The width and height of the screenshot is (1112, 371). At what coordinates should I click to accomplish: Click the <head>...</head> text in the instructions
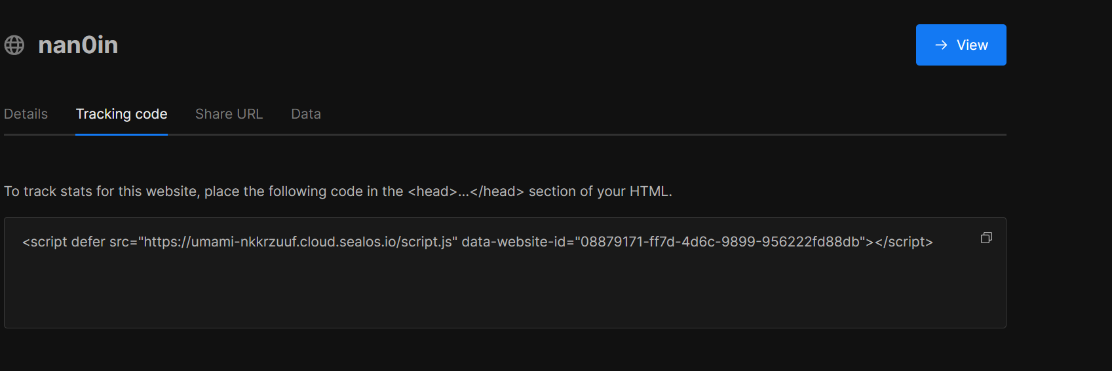point(465,191)
